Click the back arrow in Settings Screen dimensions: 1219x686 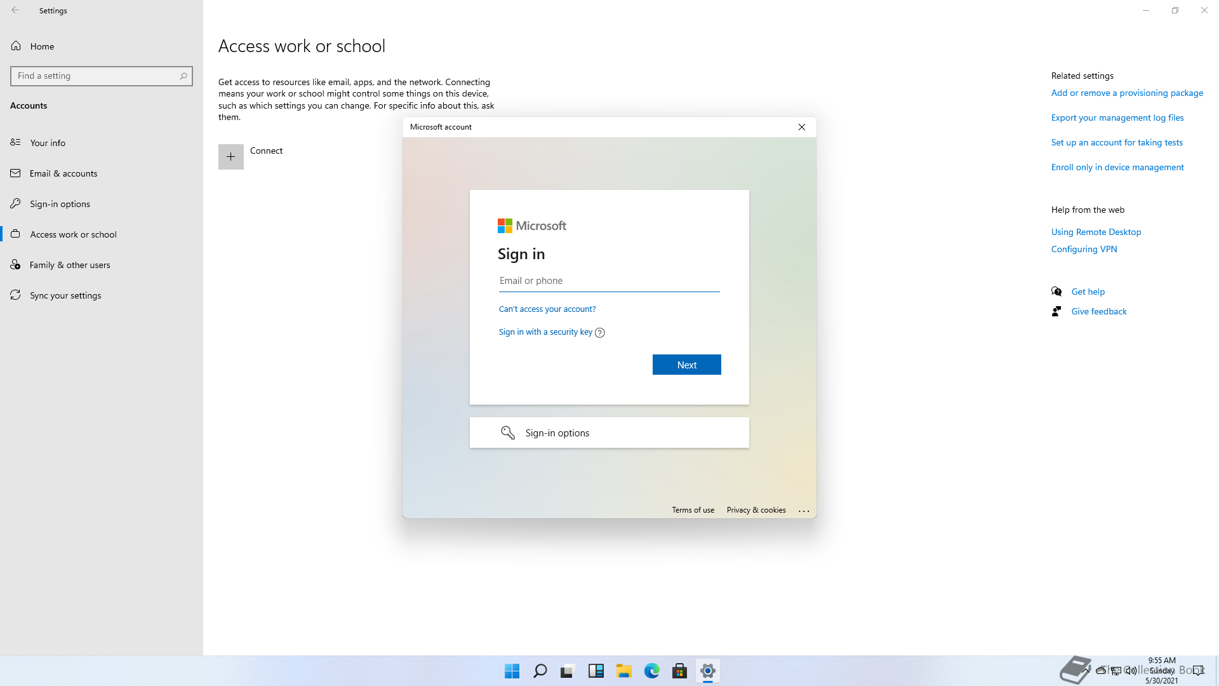15,10
